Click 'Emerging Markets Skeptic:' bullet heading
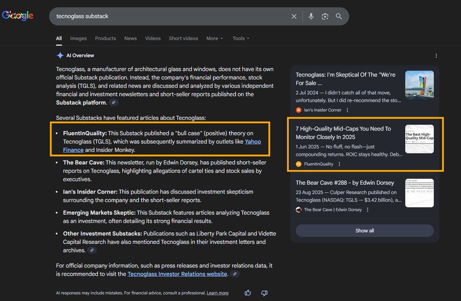The width and height of the screenshot is (461, 301). pos(99,213)
